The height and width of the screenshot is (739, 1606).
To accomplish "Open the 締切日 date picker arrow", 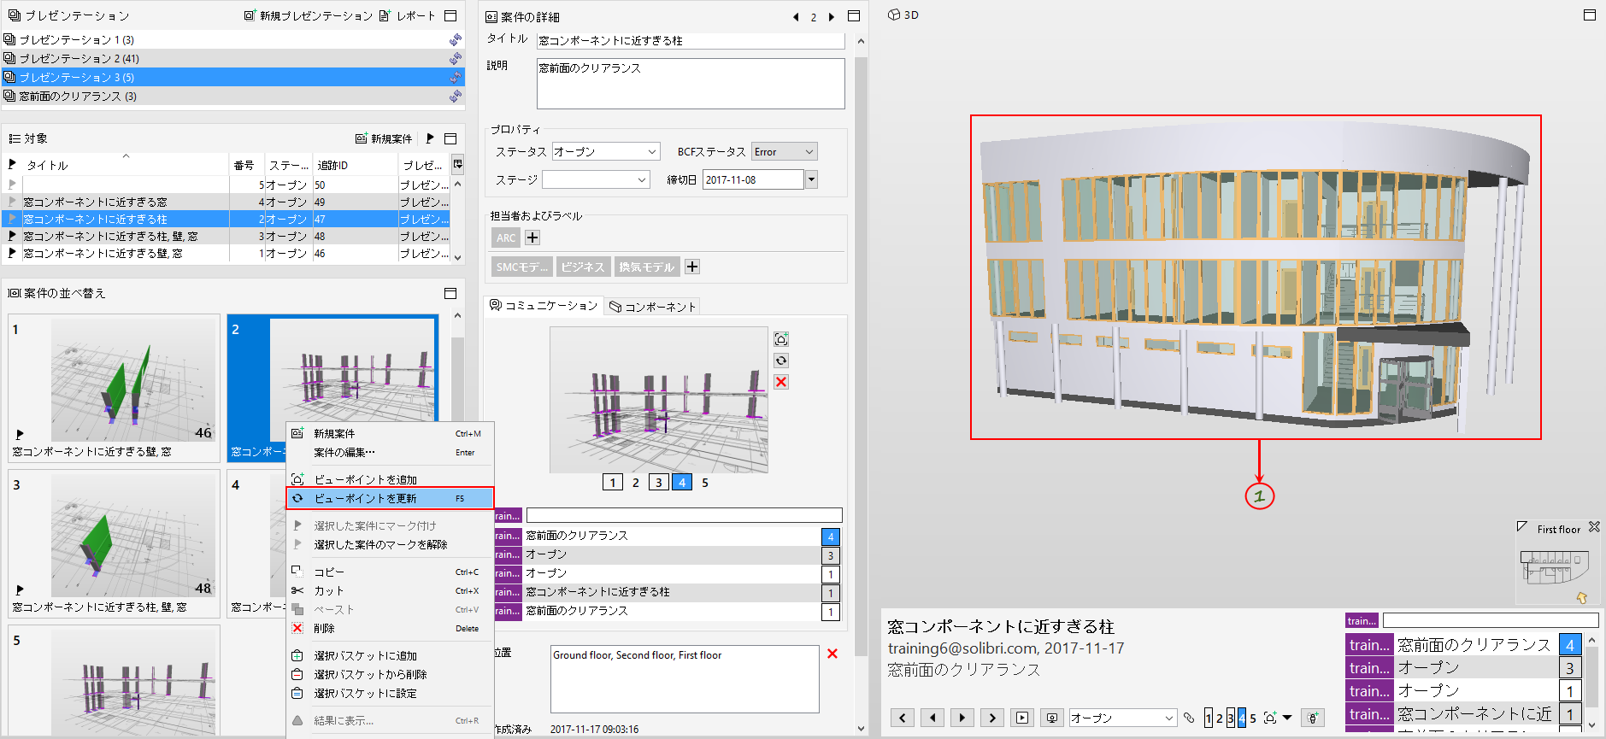I will (811, 179).
